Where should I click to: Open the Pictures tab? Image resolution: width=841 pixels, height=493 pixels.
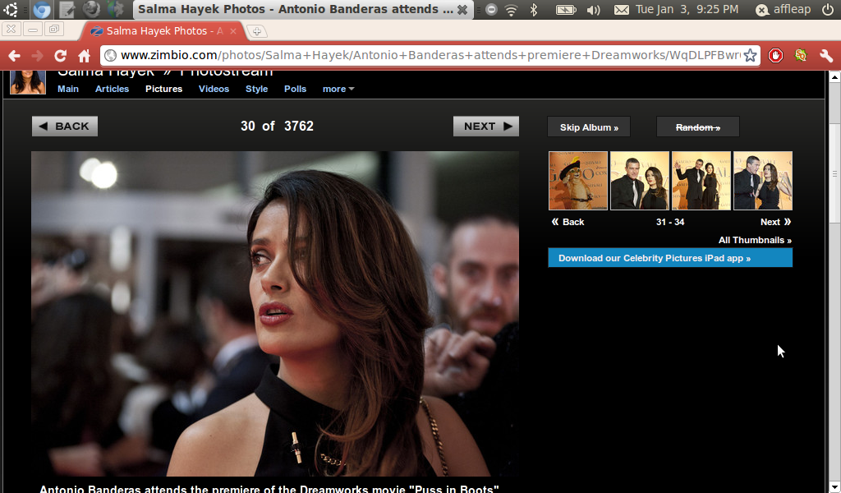[x=163, y=89]
